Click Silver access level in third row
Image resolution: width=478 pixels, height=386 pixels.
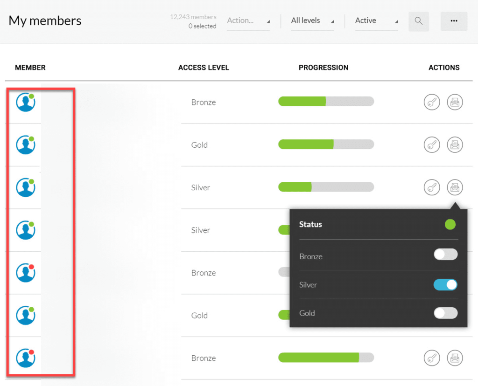(201, 187)
